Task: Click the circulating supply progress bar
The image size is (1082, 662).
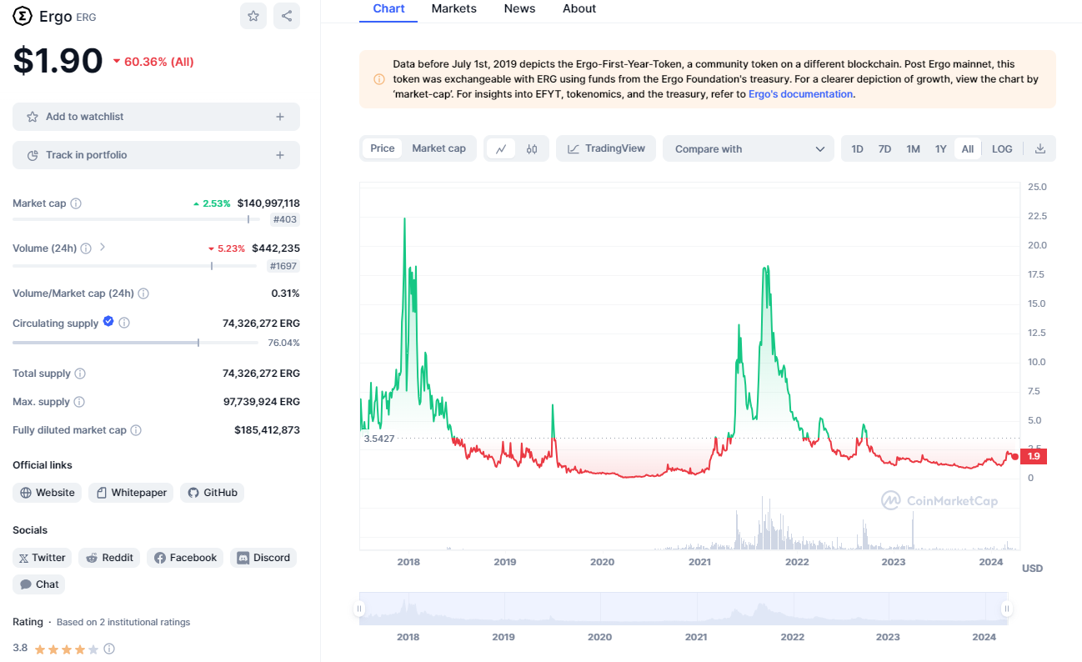Action: (137, 343)
